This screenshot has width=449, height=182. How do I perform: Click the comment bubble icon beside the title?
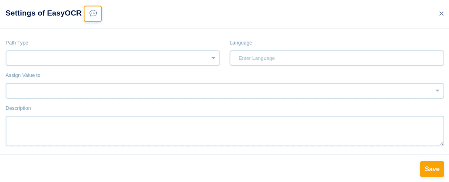[93, 13]
